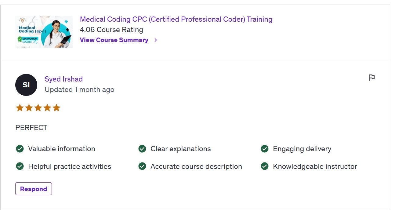Click the third rating star

[38, 108]
